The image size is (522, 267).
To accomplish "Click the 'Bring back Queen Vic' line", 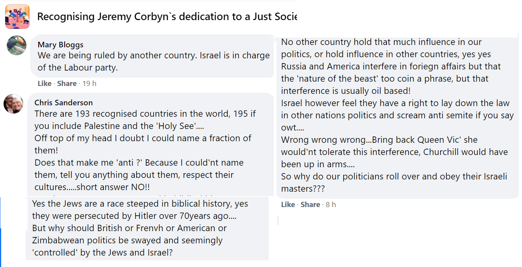I will [x=379, y=140].
